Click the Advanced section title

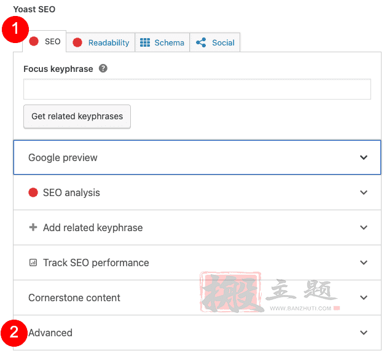[50, 333]
